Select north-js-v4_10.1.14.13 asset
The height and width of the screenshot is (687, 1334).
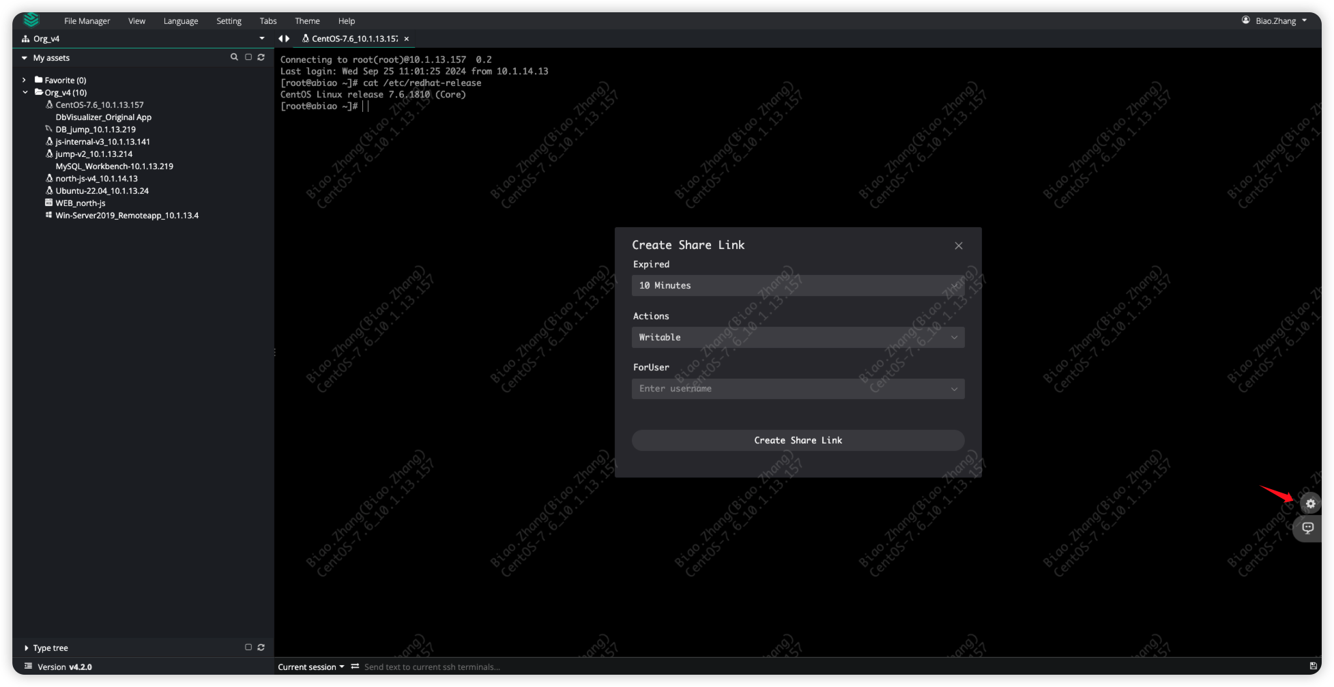[96, 179]
